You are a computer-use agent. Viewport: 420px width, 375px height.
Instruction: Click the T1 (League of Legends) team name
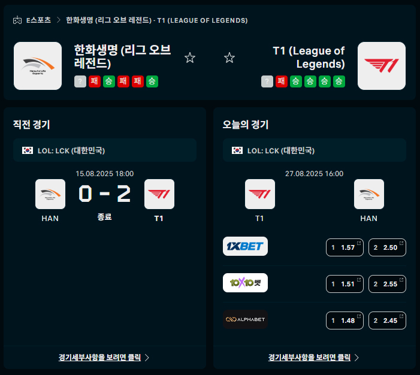coord(309,57)
